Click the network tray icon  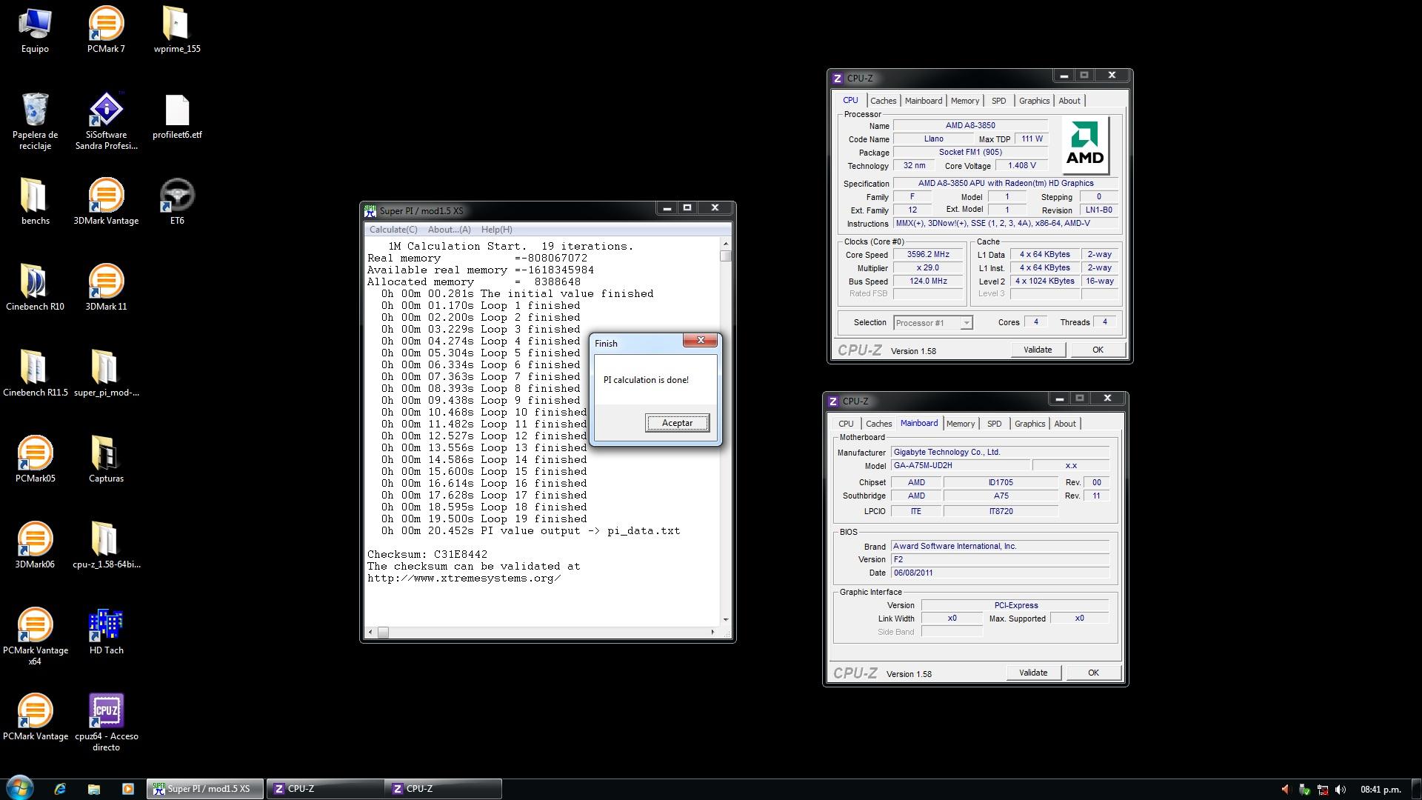click(1322, 790)
